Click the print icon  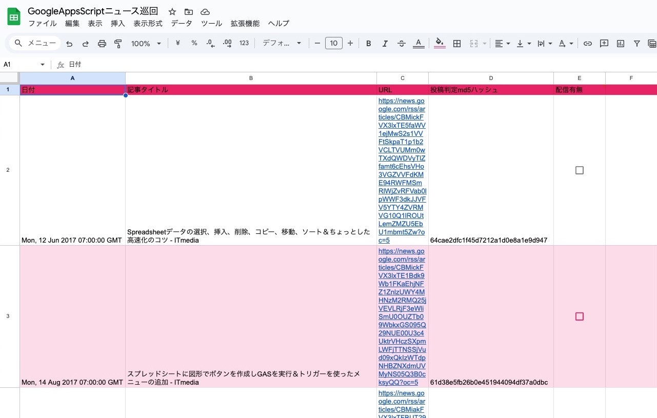(x=102, y=43)
